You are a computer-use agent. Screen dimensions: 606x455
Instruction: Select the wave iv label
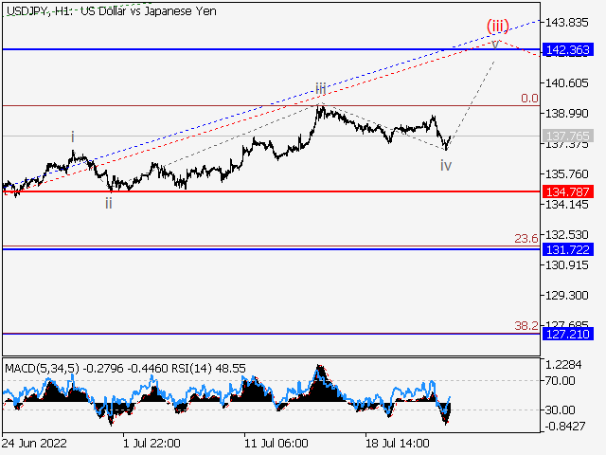[446, 166]
